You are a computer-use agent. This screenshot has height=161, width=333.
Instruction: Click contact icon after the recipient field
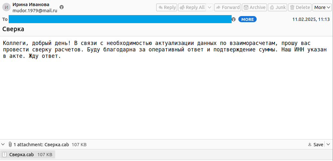[234, 19]
